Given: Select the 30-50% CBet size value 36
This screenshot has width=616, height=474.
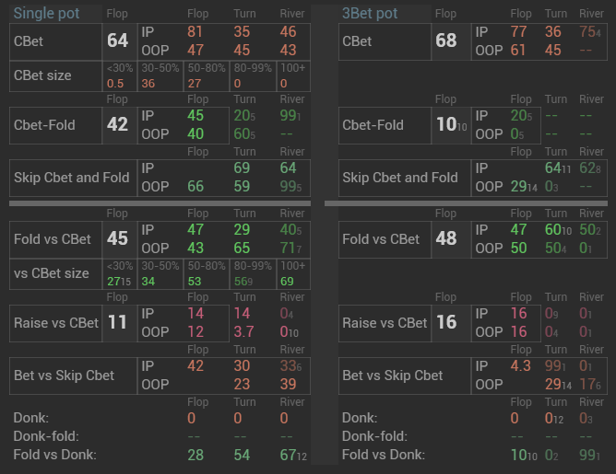Looking at the screenshot, I should [x=148, y=83].
